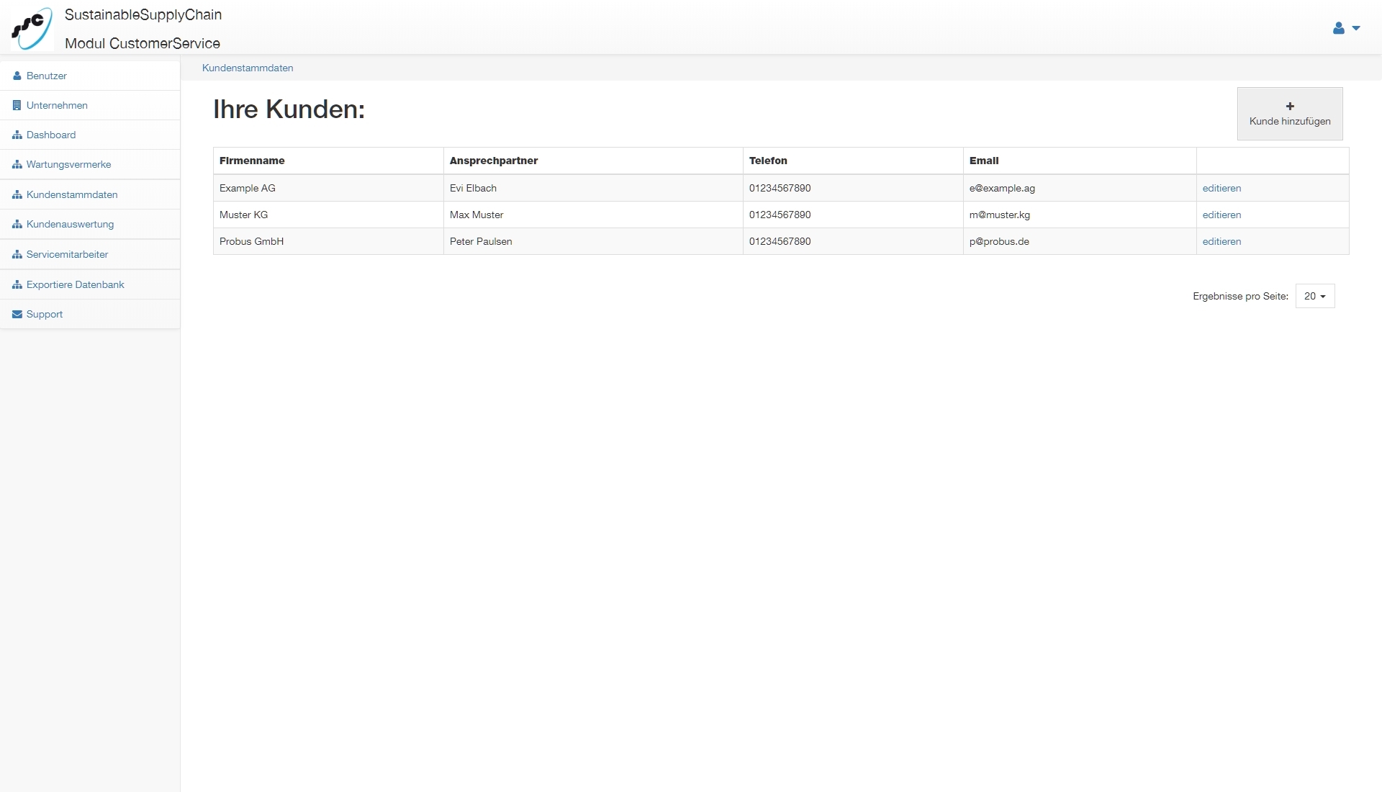Click the Benutzer person icon in sidebar
Viewport: 1382px width, 792px height.
tap(17, 76)
